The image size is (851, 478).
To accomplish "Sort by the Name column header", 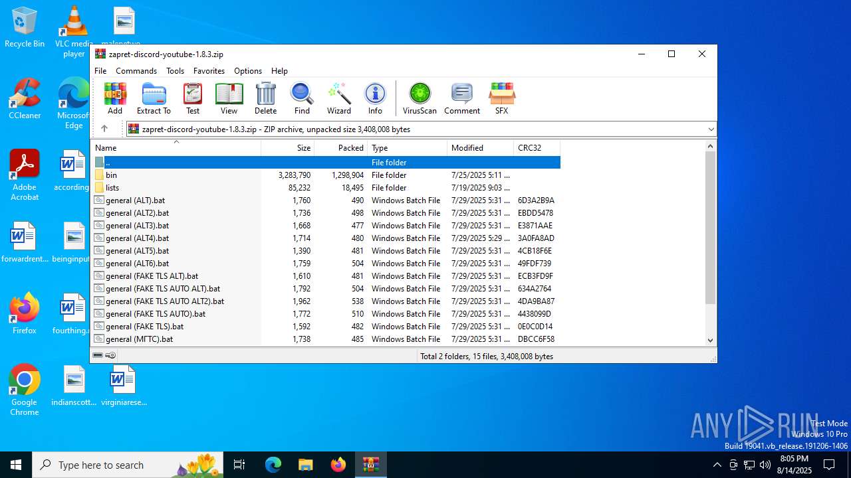I will (x=176, y=147).
